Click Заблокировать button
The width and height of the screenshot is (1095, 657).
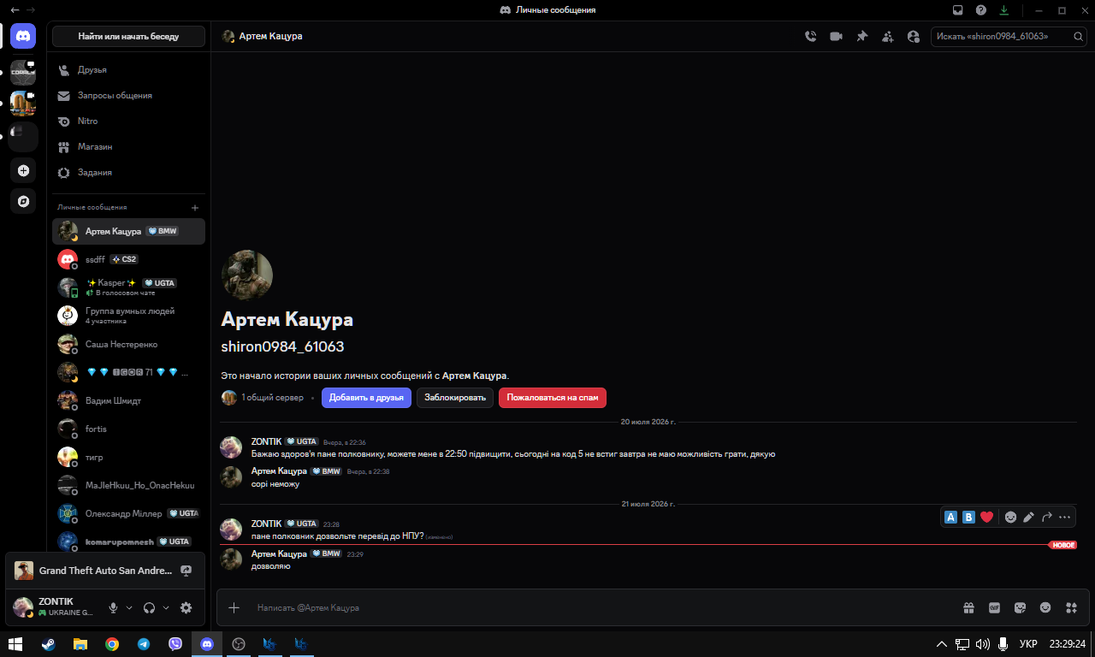point(455,398)
